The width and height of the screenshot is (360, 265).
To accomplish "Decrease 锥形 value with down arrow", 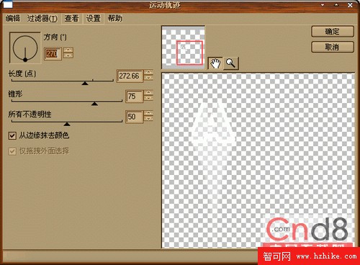I will 149,99.
